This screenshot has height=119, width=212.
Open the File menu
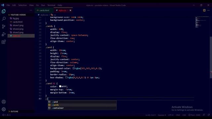coord(8,5)
